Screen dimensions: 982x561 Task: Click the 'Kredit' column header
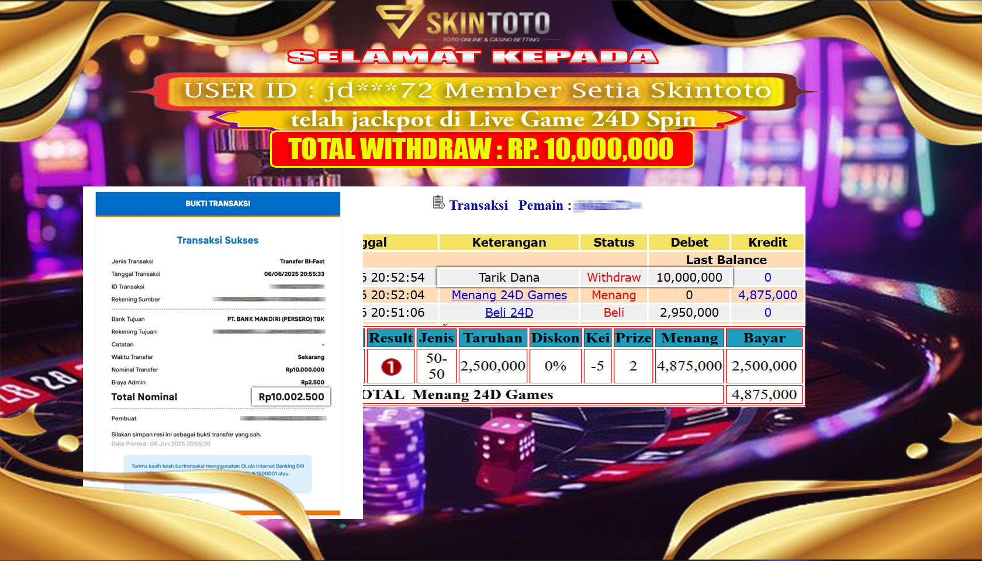pos(767,243)
